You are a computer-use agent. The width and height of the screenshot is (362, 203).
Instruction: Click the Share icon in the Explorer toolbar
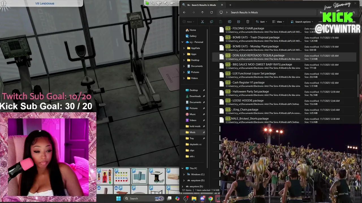coord(238,22)
